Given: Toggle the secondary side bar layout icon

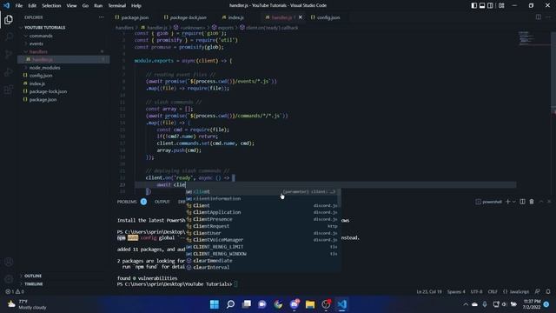Looking at the screenshot, I should (490, 6).
